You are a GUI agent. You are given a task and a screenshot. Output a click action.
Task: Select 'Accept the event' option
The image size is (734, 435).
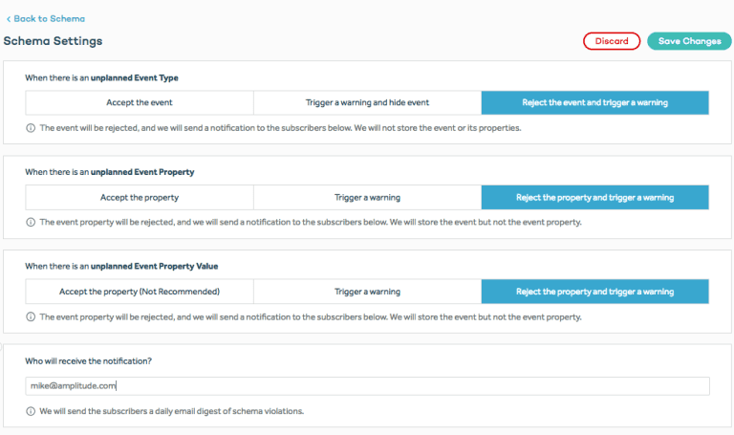point(140,102)
